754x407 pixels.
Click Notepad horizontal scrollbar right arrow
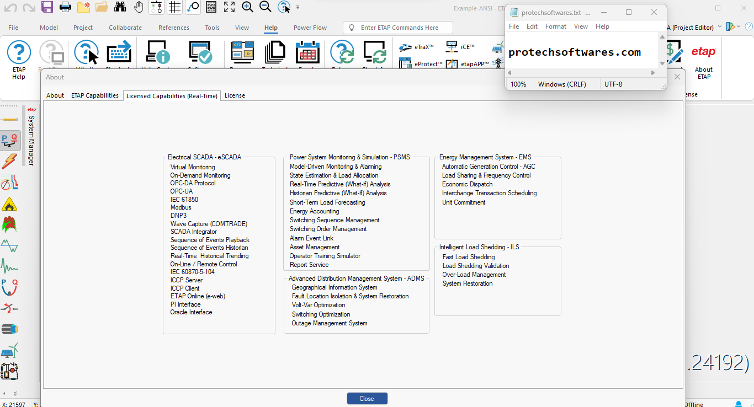[x=654, y=73]
